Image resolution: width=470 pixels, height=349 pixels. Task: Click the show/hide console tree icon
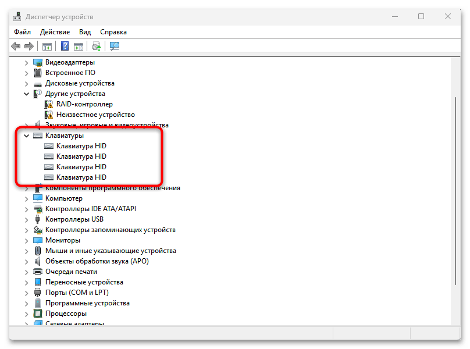47,47
